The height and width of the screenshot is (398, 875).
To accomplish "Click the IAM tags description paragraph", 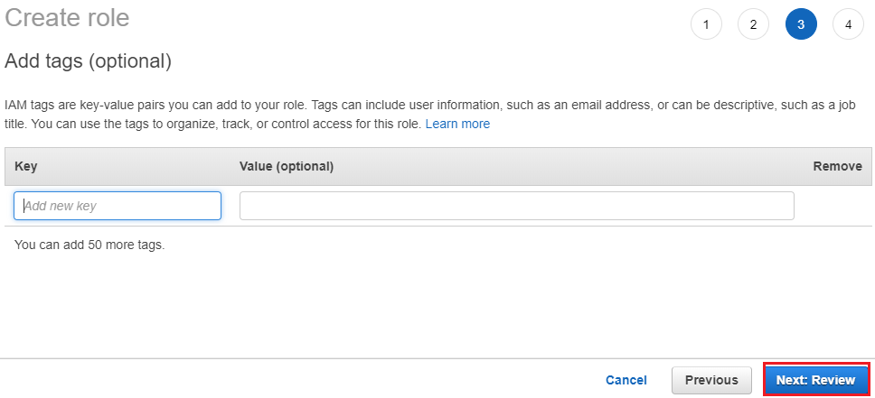I will (437, 115).
